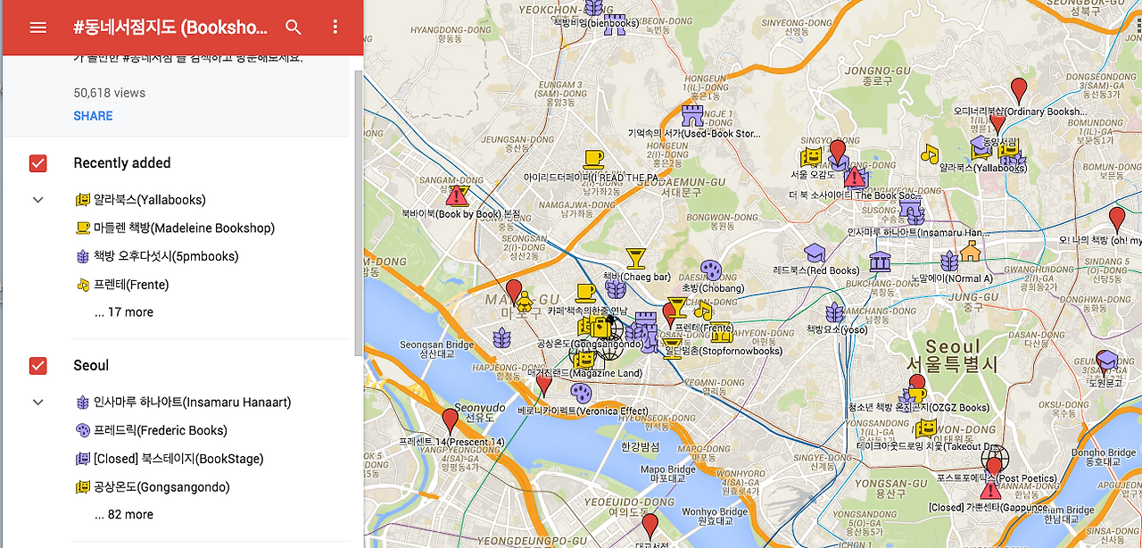Click the red pin left of Veronica Effect
Screen dimensions: 1142x548
(543, 386)
